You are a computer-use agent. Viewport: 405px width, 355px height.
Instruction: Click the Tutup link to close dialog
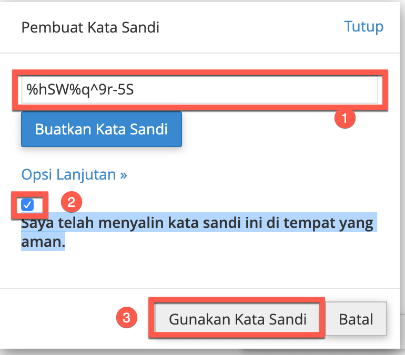point(363,27)
